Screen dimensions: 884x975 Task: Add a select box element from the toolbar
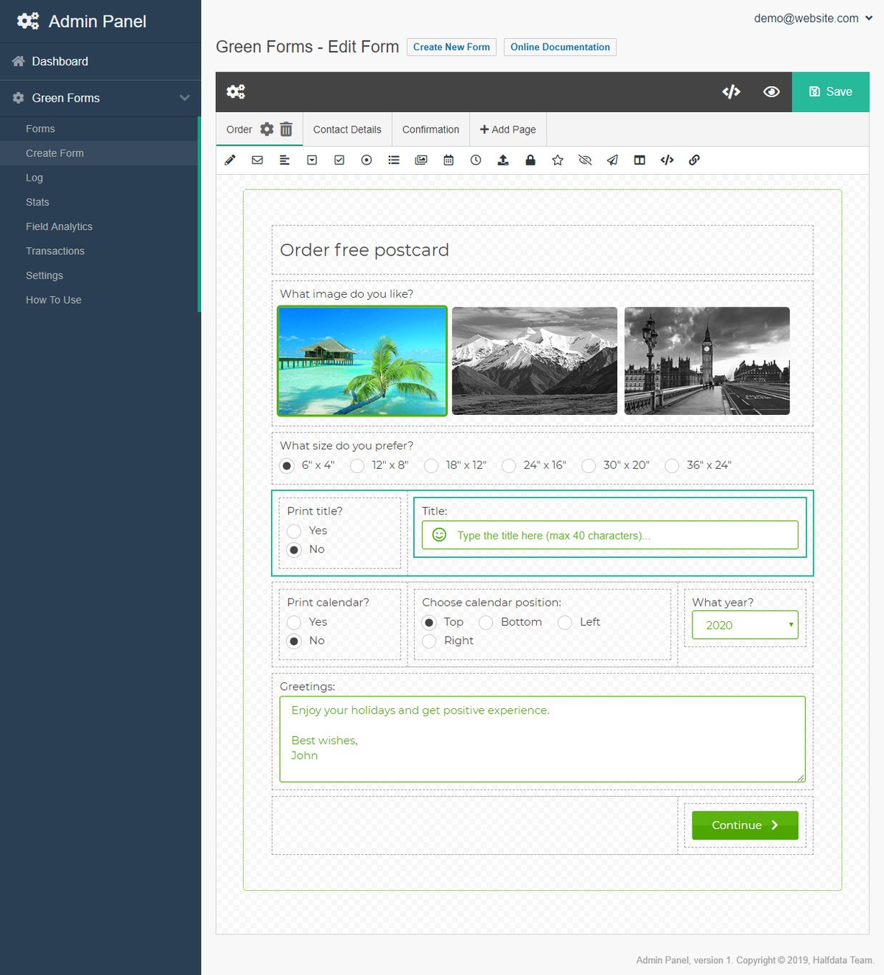point(312,160)
